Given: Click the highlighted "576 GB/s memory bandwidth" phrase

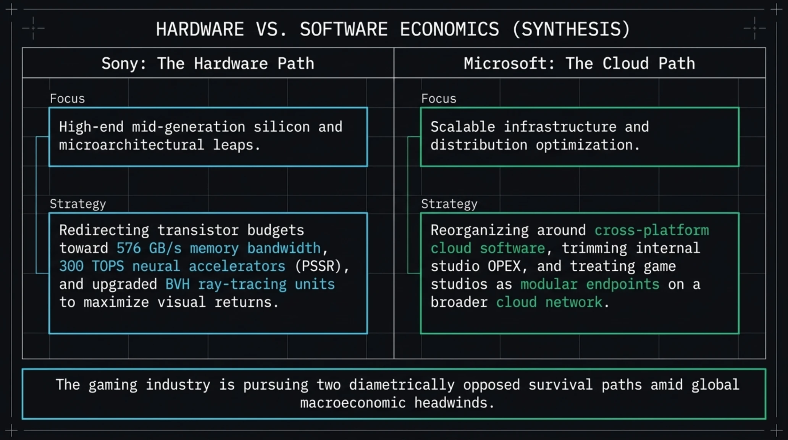Looking at the screenshot, I should pyautogui.click(x=218, y=248).
